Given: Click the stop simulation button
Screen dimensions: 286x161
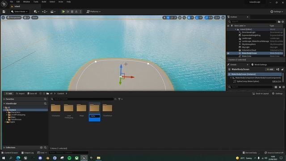Looking at the screenshot, I should click(72, 12).
